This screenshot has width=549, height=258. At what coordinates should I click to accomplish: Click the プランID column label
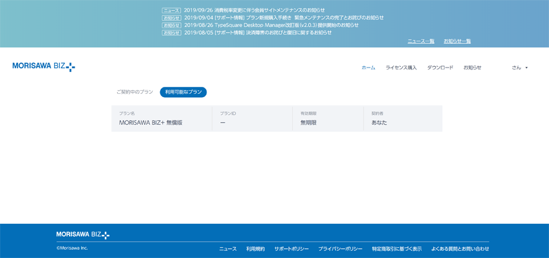[x=228, y=113]
